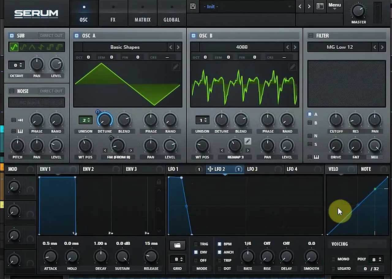392x279 pixels.
Task: Go to previous preset with left arrow
Action: click(x=300, y=6)
